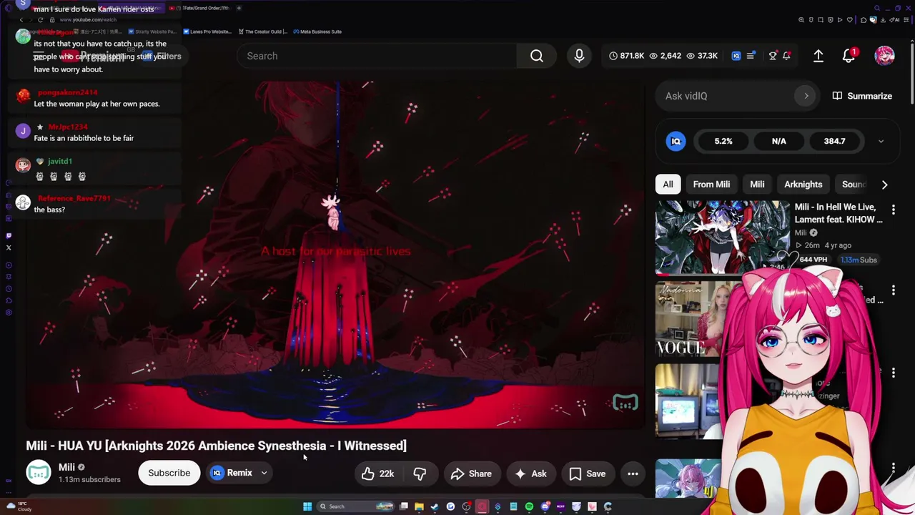This screenshot has width=915, height=515.
Task: Open options for In Hell We Live video
Action: [x=893, y=210]
